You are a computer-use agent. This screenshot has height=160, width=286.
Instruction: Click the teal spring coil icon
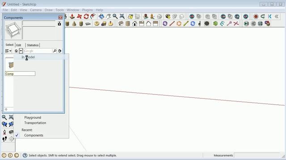[x=222, y=24]
